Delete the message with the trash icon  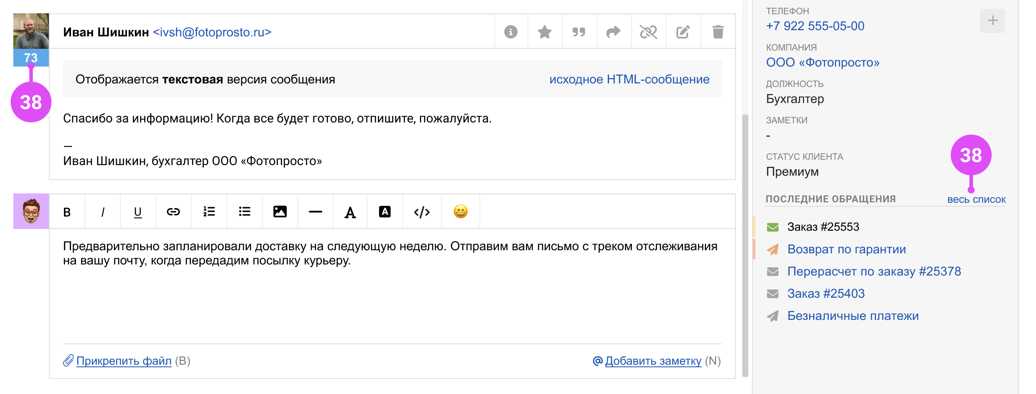tap(718, 32)
